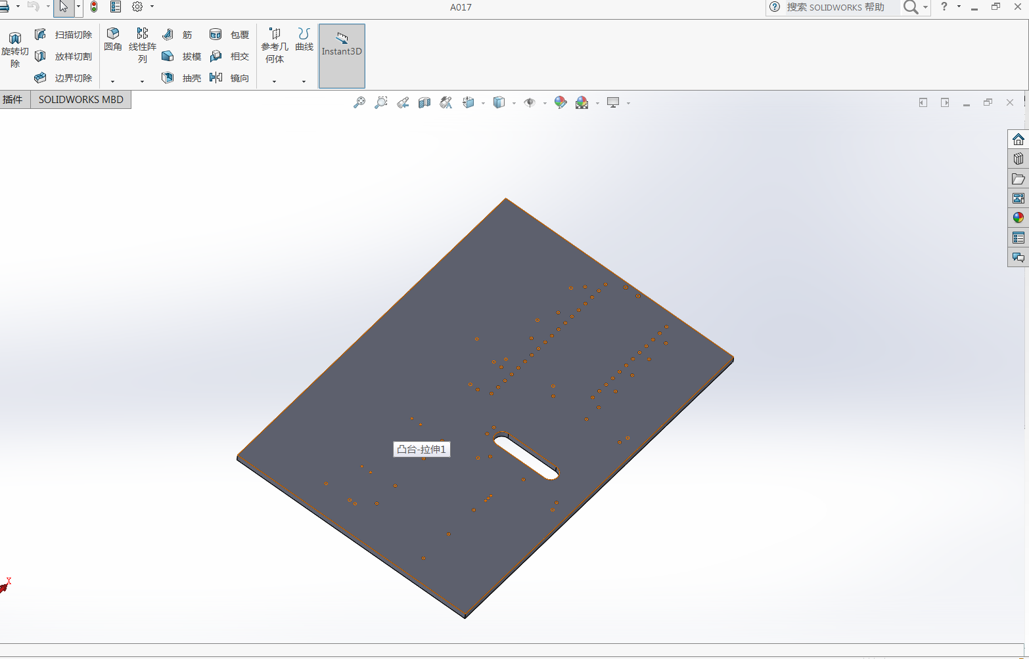The image size is (1029, 659).
Task: Activate the Mirror (镜向) feature tool
Action: (x=216, y=78)
